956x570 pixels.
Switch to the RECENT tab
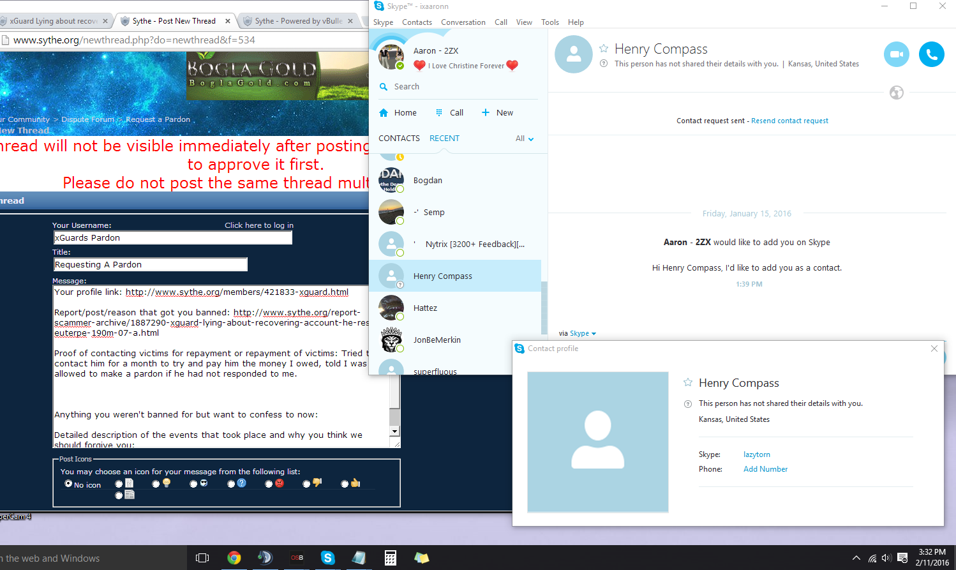444,139
